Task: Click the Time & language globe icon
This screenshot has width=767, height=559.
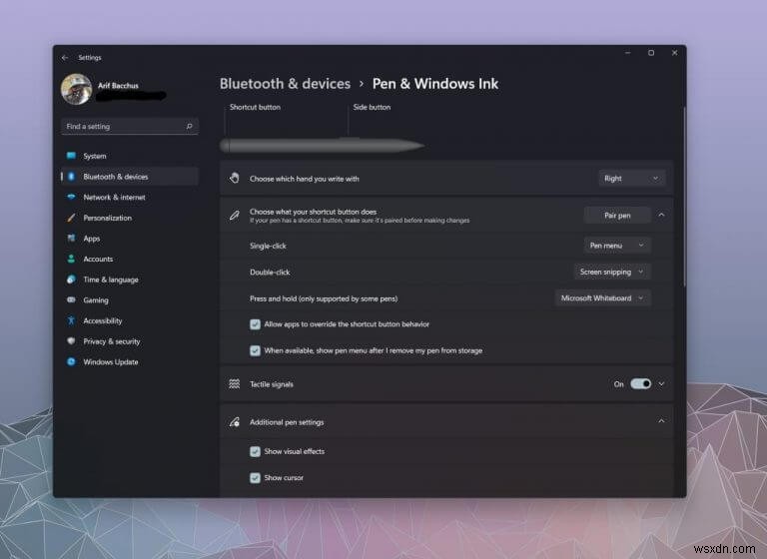Action: 71,279
